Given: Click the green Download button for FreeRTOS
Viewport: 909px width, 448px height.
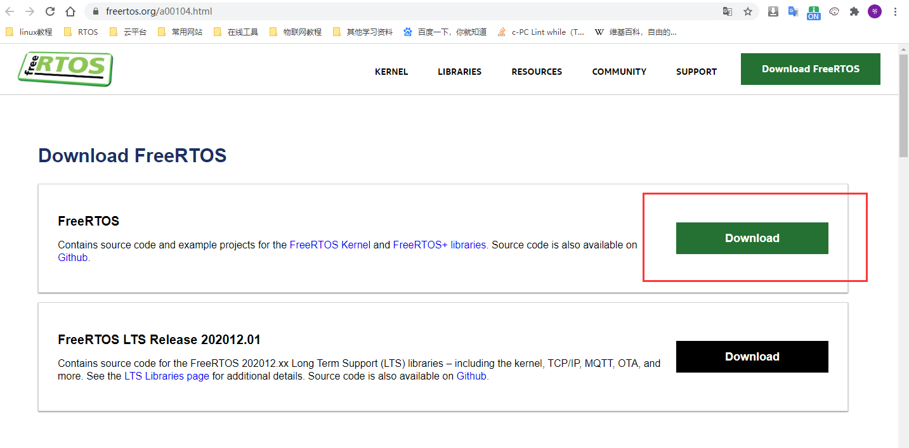Looking at the screenshot, I should (752, 238).
